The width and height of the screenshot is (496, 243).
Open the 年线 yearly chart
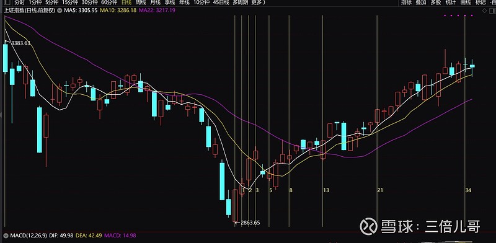(x=184, y=2)
